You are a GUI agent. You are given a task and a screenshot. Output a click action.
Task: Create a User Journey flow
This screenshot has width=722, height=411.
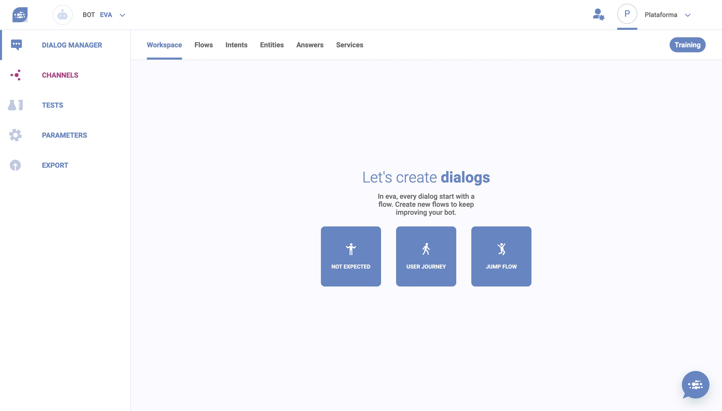426,256
